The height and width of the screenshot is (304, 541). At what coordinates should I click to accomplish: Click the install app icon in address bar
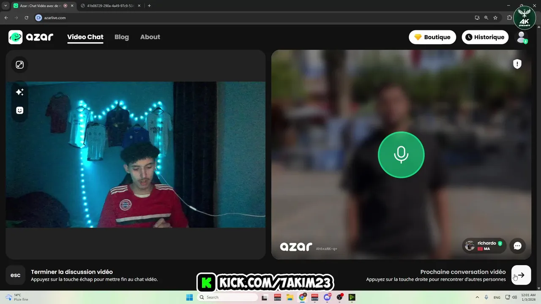(x=477, y=18)
